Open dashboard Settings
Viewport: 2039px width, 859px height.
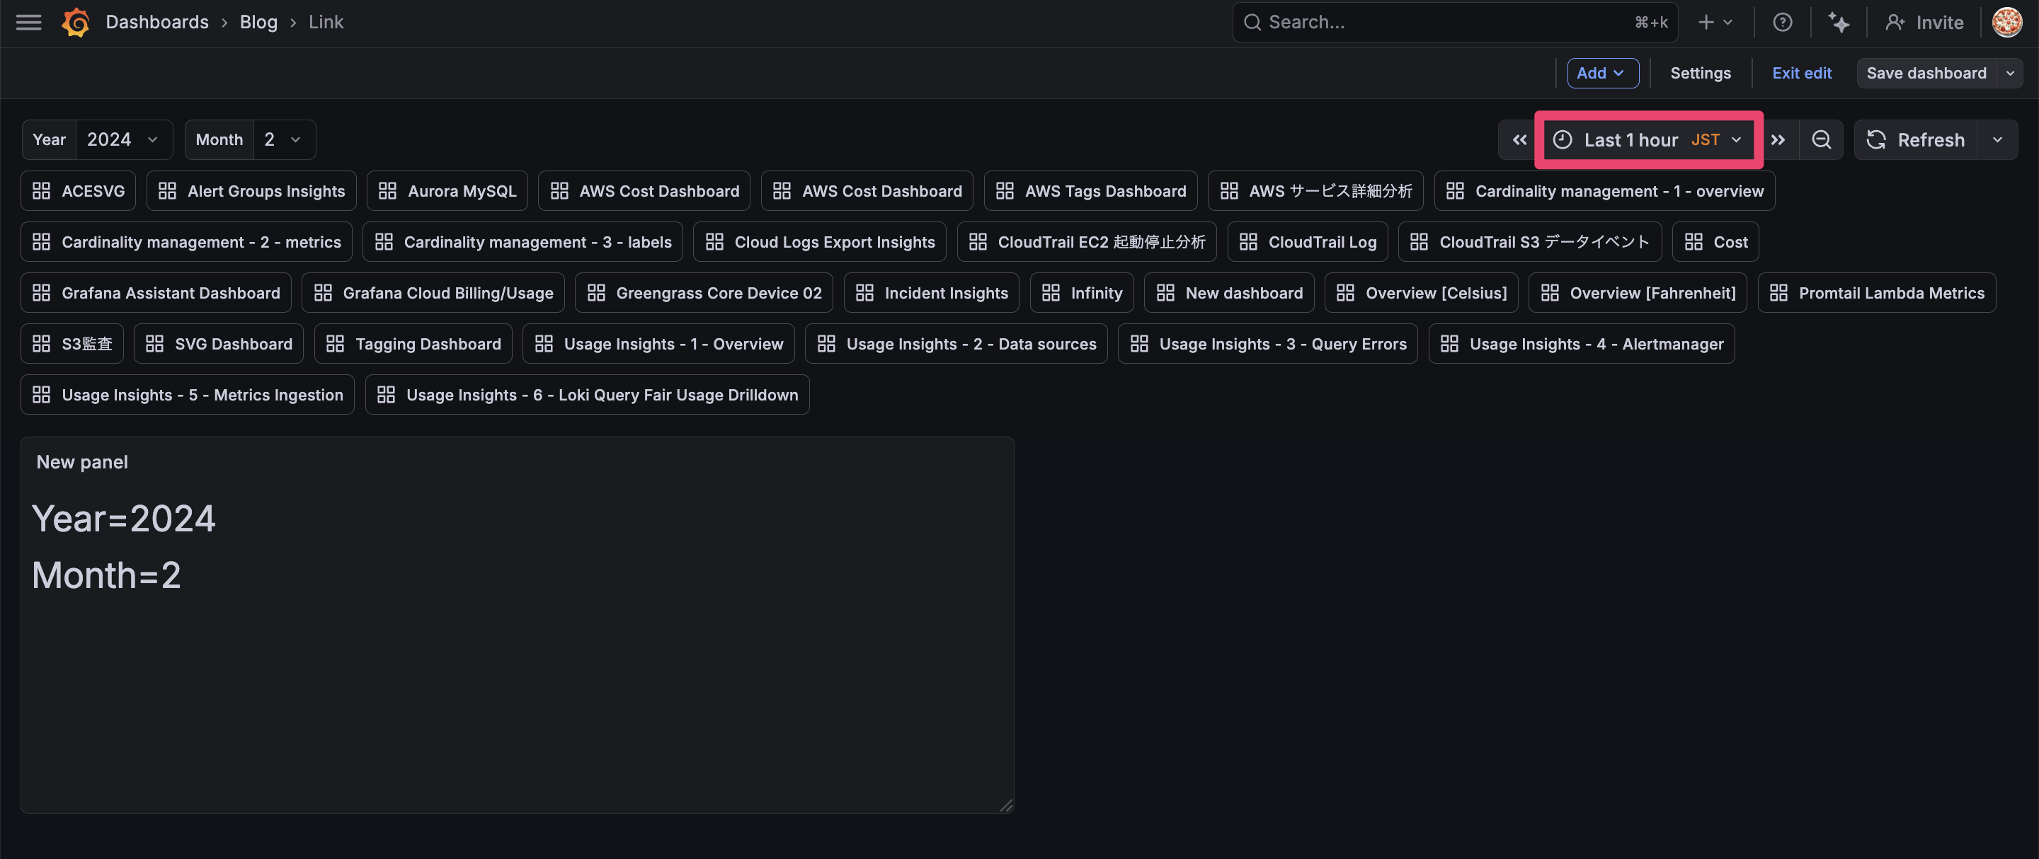click(x=1699, y=73)
